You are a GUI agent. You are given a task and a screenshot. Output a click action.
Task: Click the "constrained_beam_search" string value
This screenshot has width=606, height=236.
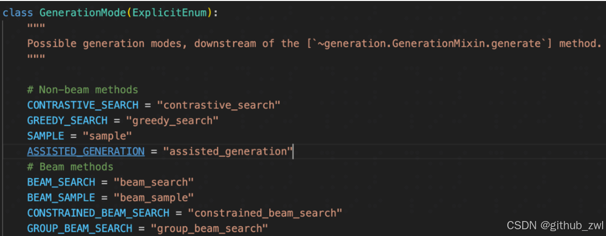coord(265,213)
